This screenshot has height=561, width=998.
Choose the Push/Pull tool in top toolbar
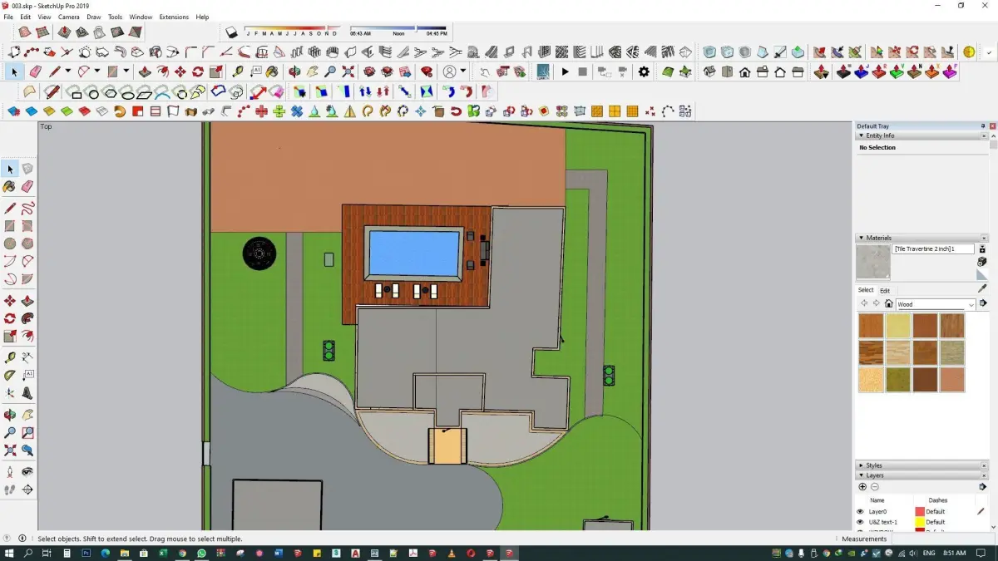pyautogui.click(x=145, y=72)
